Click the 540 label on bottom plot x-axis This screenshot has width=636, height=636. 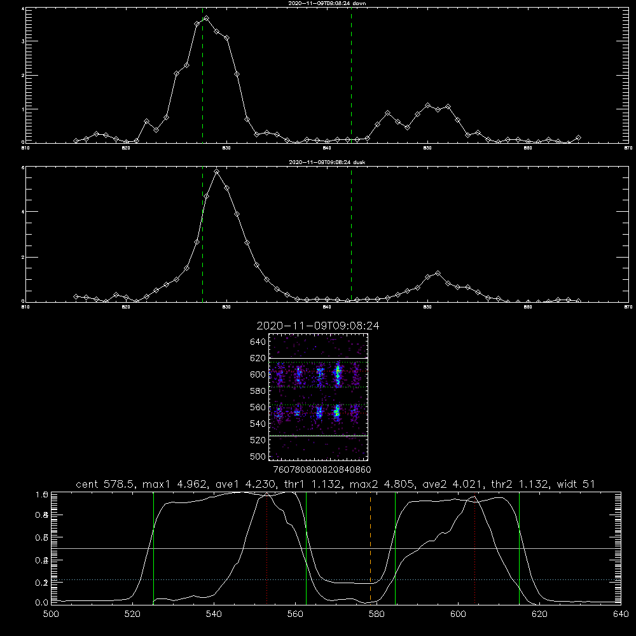click(214, 614)
